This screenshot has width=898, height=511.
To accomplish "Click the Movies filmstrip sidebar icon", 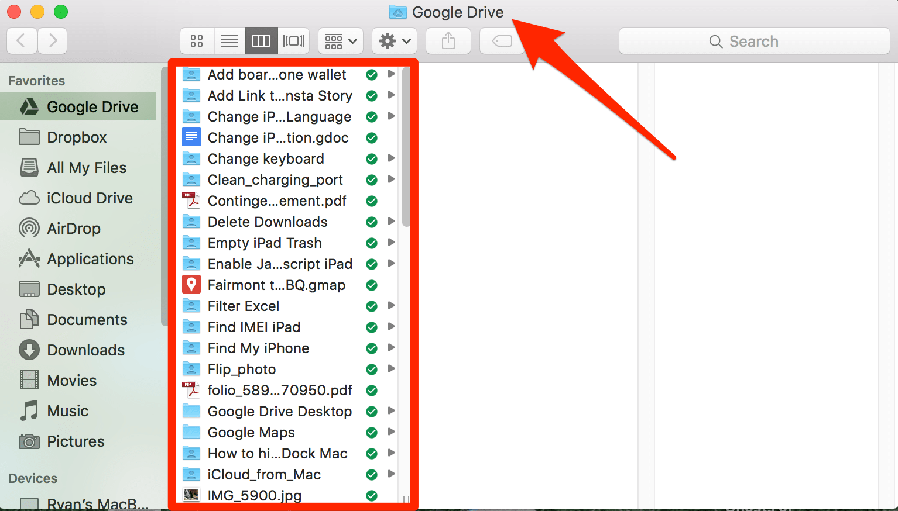I will 29,380.
